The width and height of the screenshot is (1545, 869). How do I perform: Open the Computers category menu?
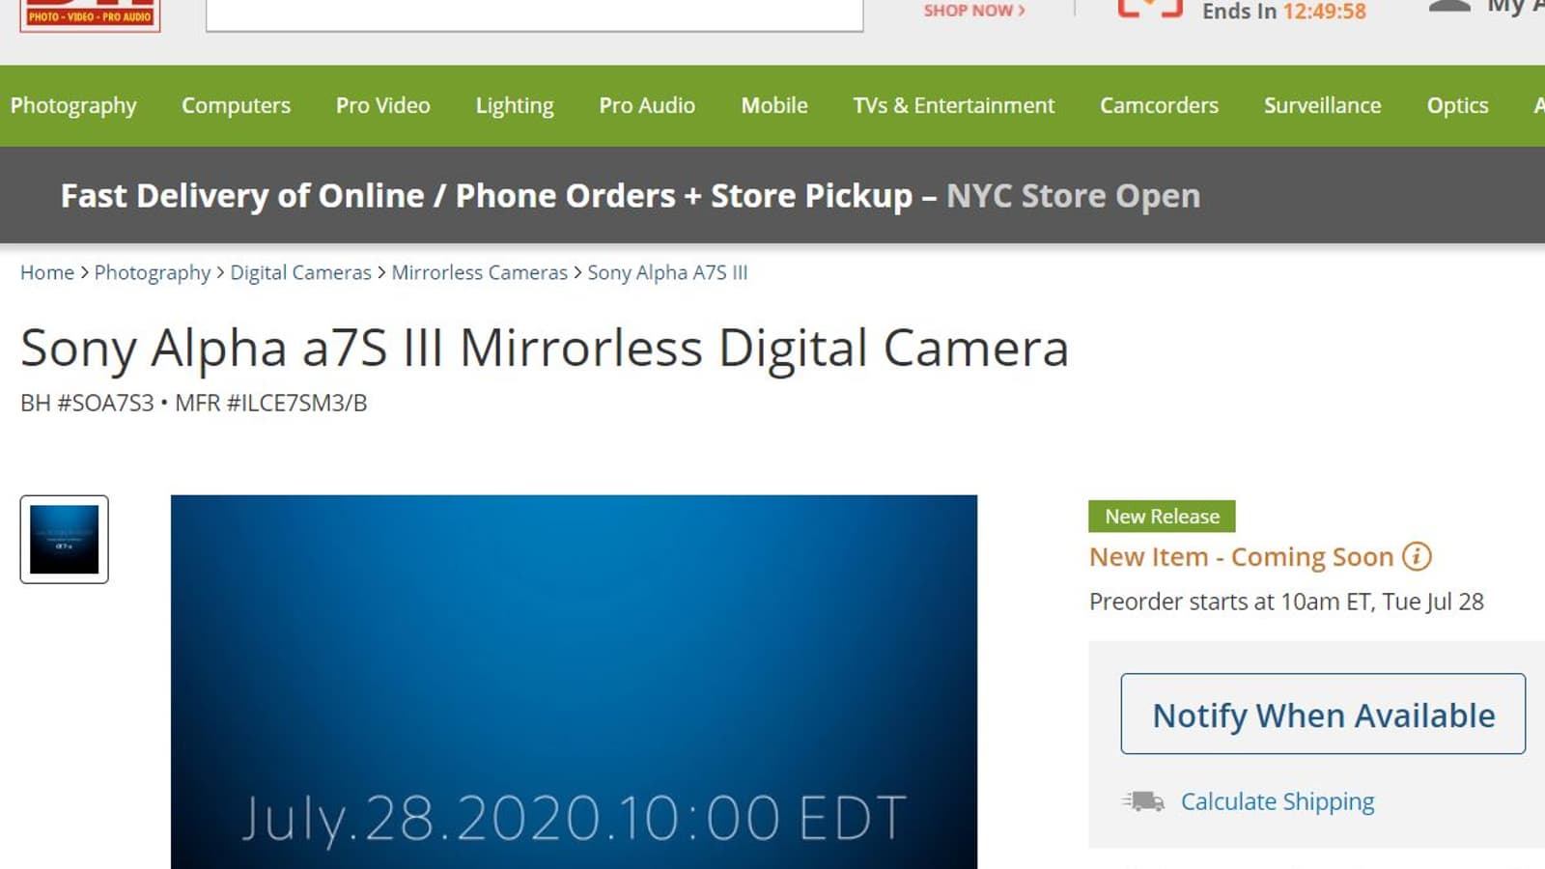[x=236, y=105]
